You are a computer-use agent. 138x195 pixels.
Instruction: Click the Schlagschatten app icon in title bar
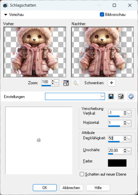pyautogui.click(x=5, y=5)
